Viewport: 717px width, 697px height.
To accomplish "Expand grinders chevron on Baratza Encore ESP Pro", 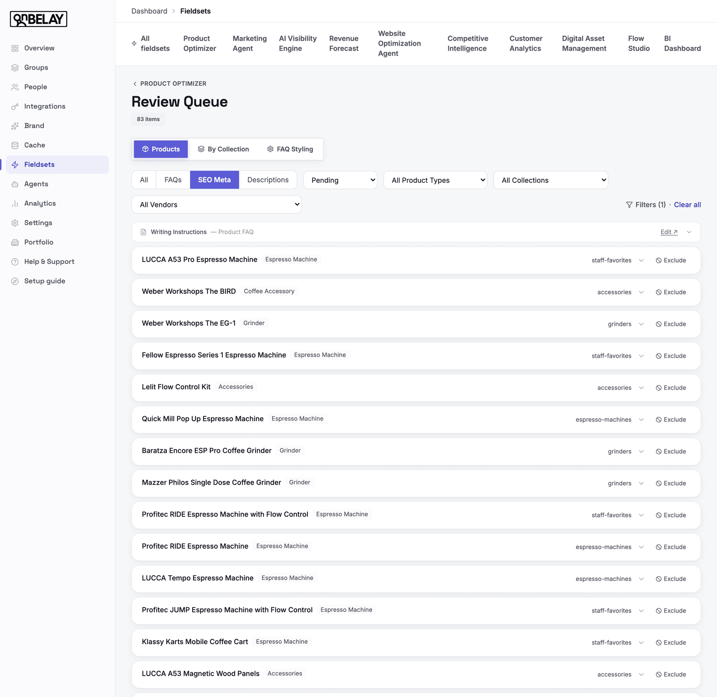I will pos(641,452).
